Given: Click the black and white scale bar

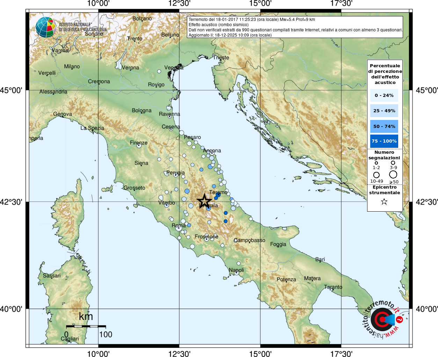Looking at the screenshot, I should [86, 326].
